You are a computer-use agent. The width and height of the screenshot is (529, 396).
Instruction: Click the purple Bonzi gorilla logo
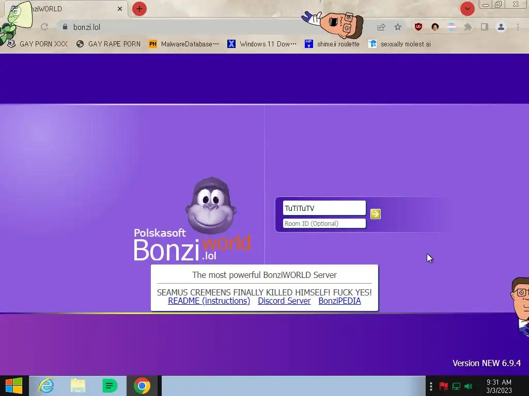click(211, 205)
